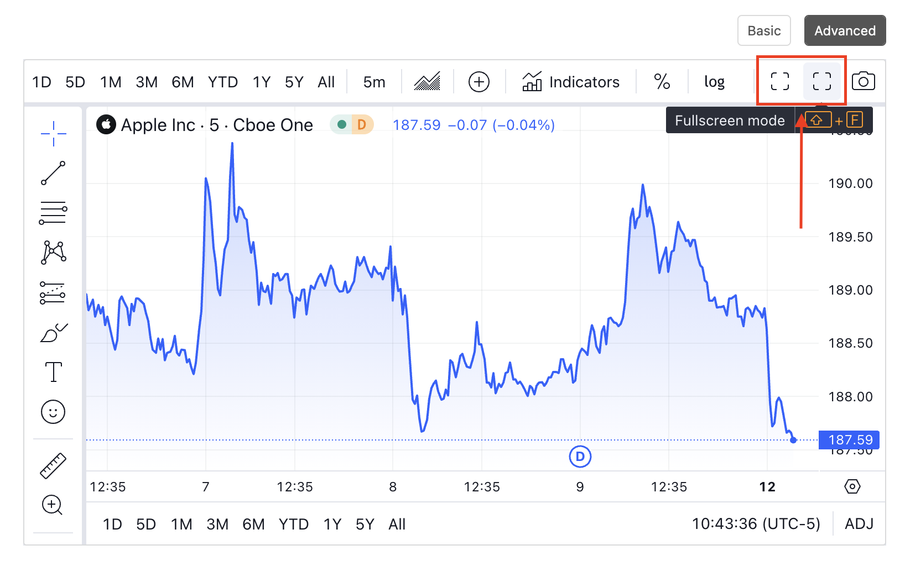Open the Indicators panel
Screen dimensions: 905x566
click(573, 82)
